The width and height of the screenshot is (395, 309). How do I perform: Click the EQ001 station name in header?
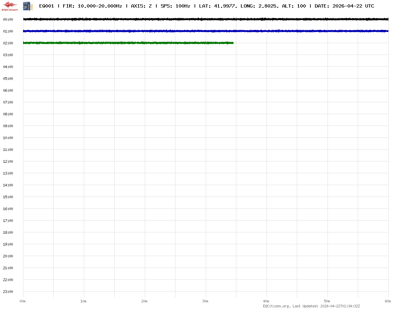[46, 6]
